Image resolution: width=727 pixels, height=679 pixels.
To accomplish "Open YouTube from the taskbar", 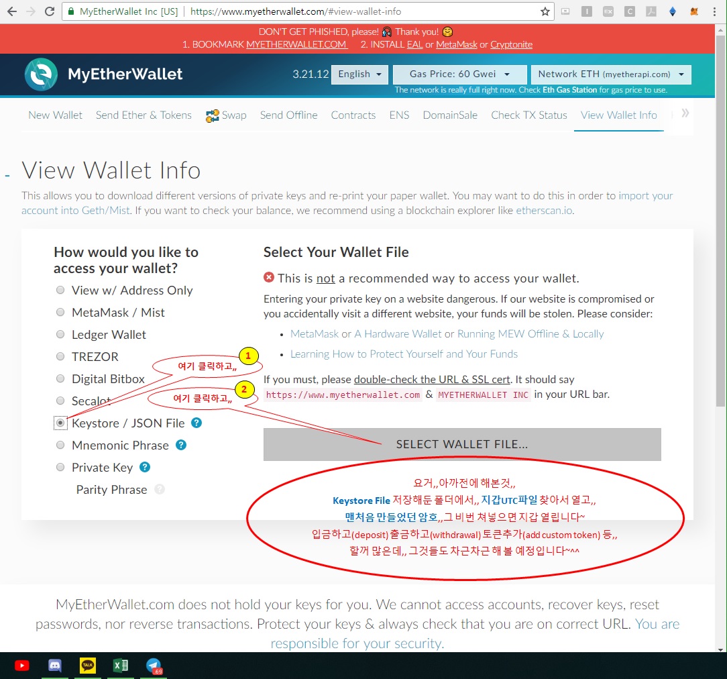I will [21, 666].
